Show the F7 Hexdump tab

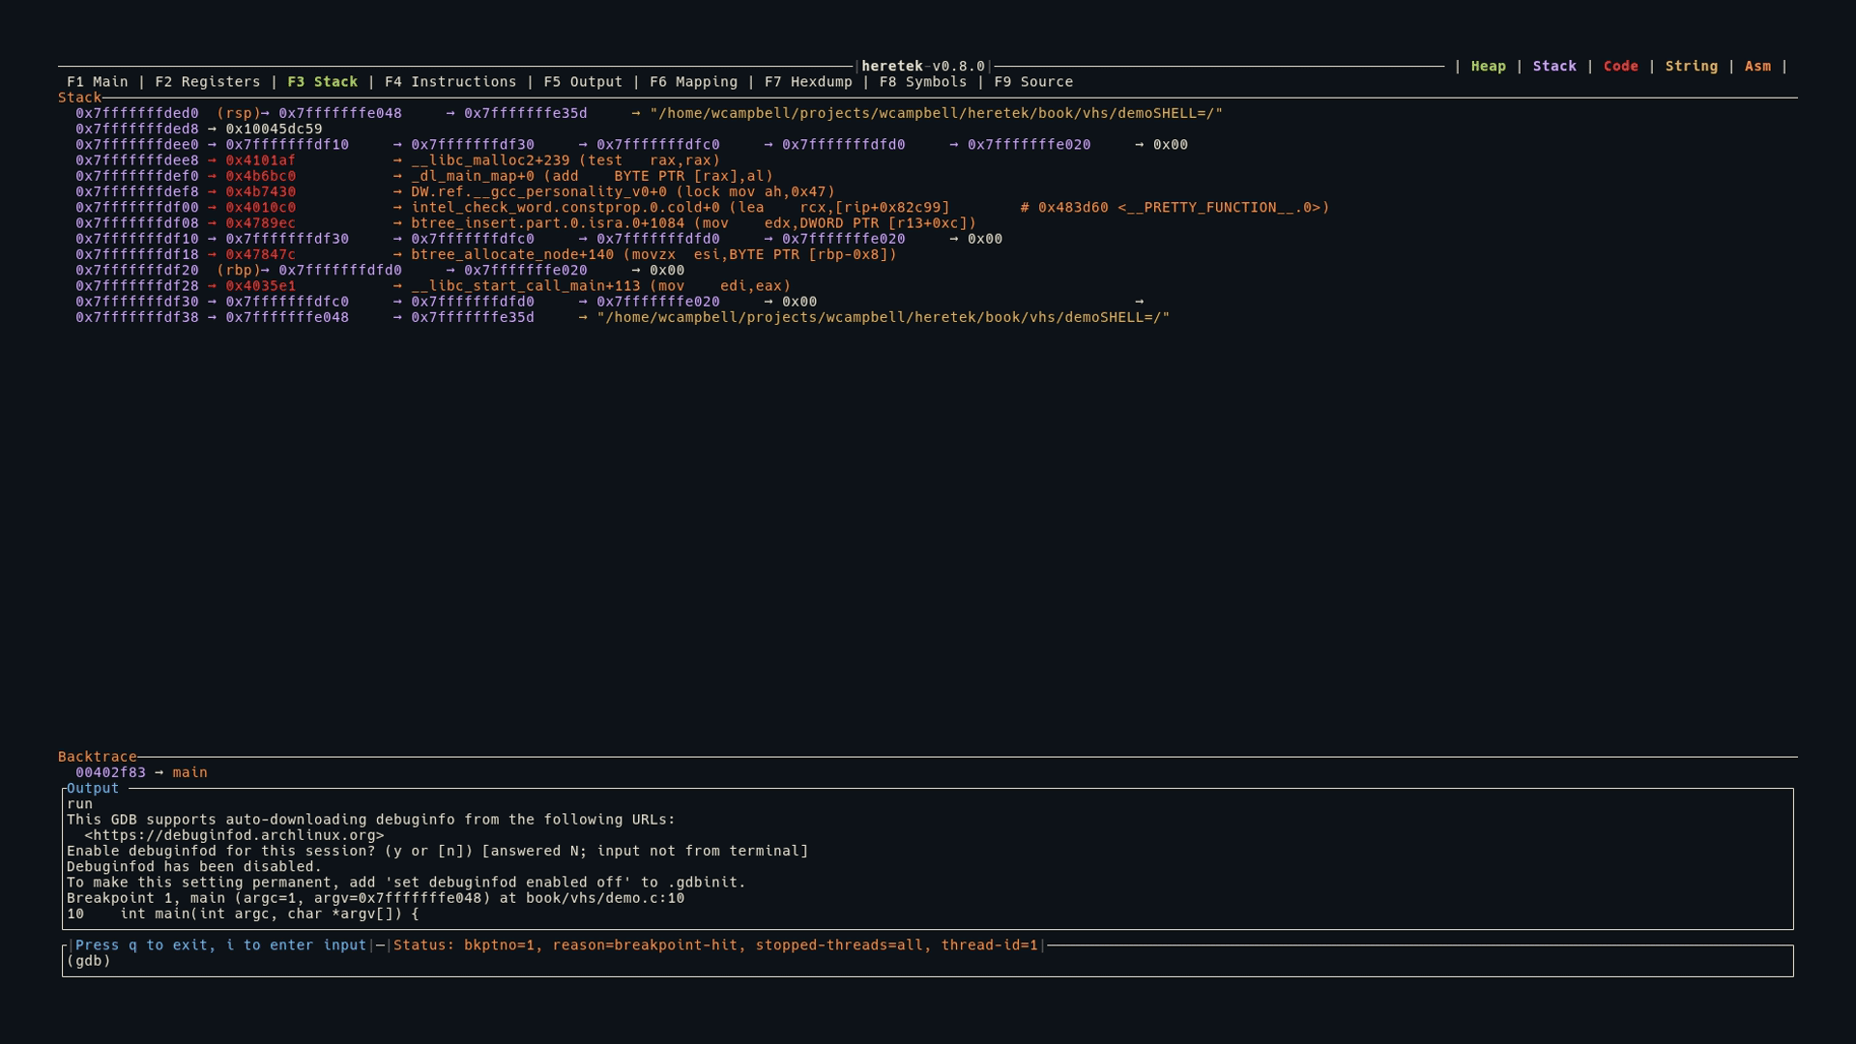coord(808,82)
